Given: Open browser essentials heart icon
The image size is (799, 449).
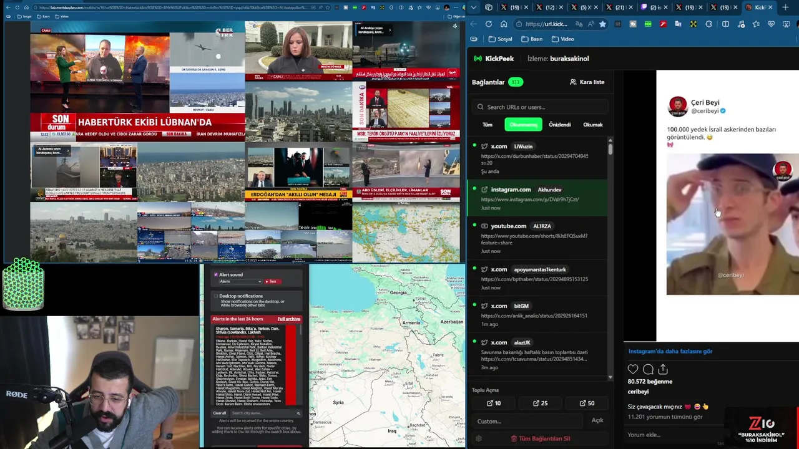Looking at the screenshot, I should [x=771, y=24].
